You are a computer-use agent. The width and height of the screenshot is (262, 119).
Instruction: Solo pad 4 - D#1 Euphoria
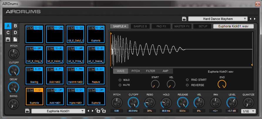pyautogui.click(x=90, y=90)
